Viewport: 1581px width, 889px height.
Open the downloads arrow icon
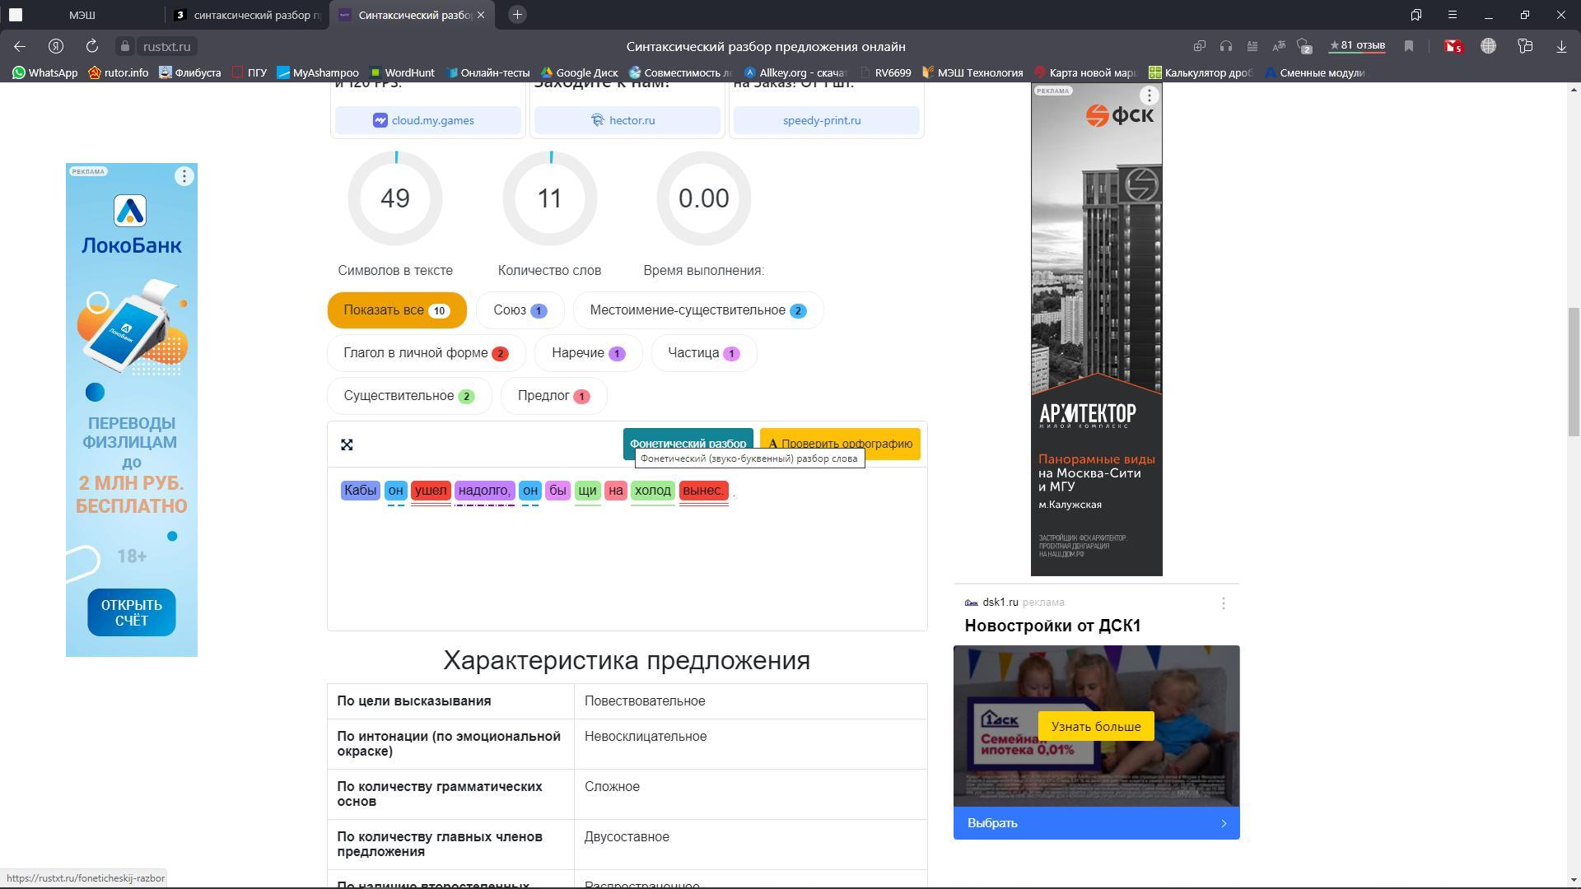[1561, 46]
